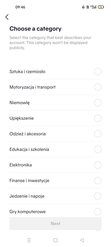
Task: Choose Edukacja i szkolenia radio button
Action: coord(98,149)
